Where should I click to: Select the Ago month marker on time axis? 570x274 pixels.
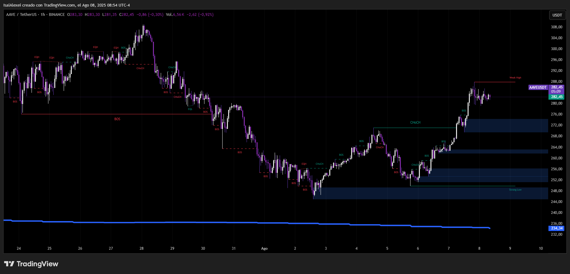coord(264,248)
